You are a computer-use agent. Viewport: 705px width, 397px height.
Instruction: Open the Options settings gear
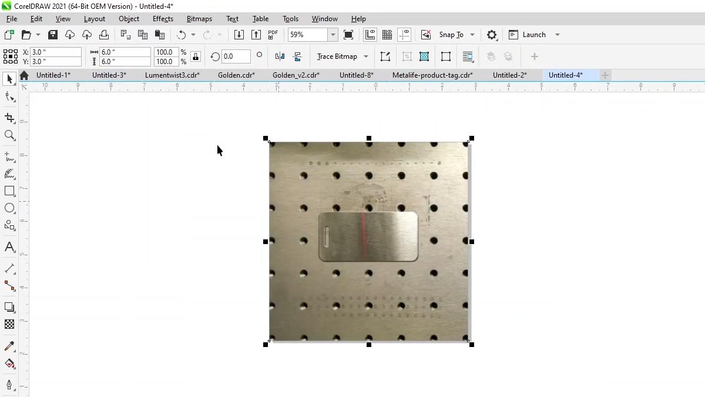point(492,35)
